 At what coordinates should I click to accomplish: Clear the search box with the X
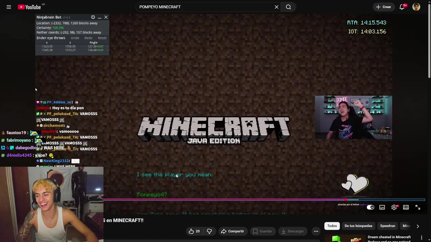(276, 7)
